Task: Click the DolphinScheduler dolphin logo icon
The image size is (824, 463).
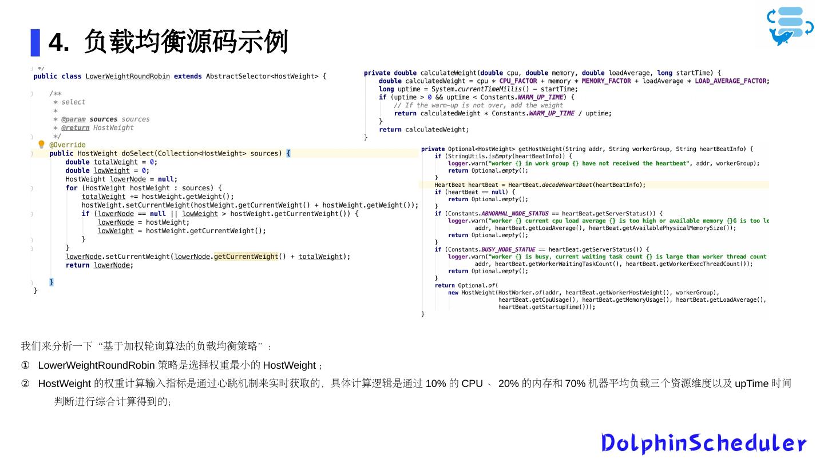Action: (x=790, y=26)
